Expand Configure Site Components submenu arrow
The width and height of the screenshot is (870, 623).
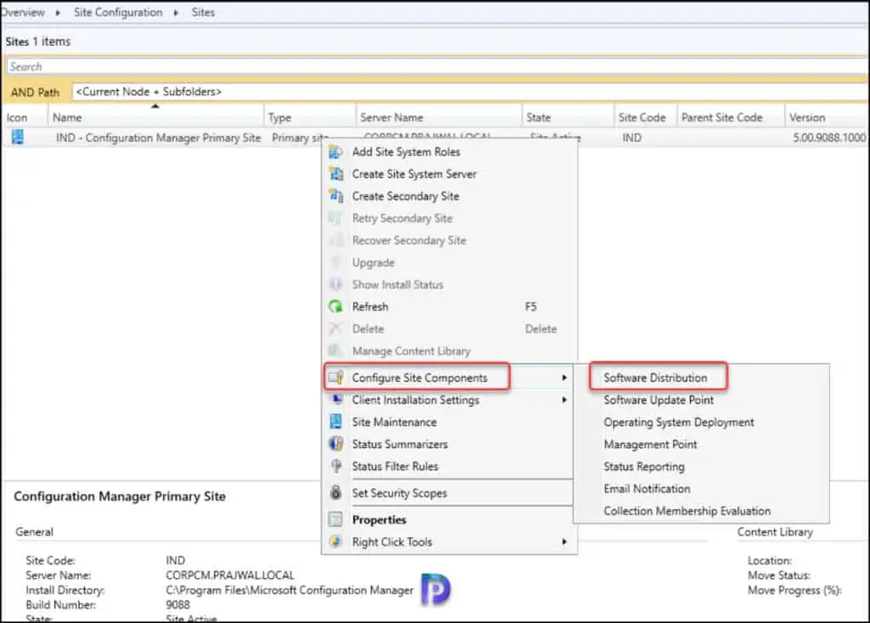coord(564,377)
